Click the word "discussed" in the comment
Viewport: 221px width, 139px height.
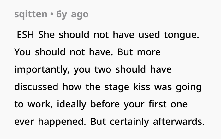(36, 87)
